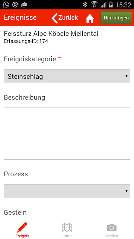Click the Ereignisse header title
Image resolution: width=134 pixels, height=239 pixels.
20,18
